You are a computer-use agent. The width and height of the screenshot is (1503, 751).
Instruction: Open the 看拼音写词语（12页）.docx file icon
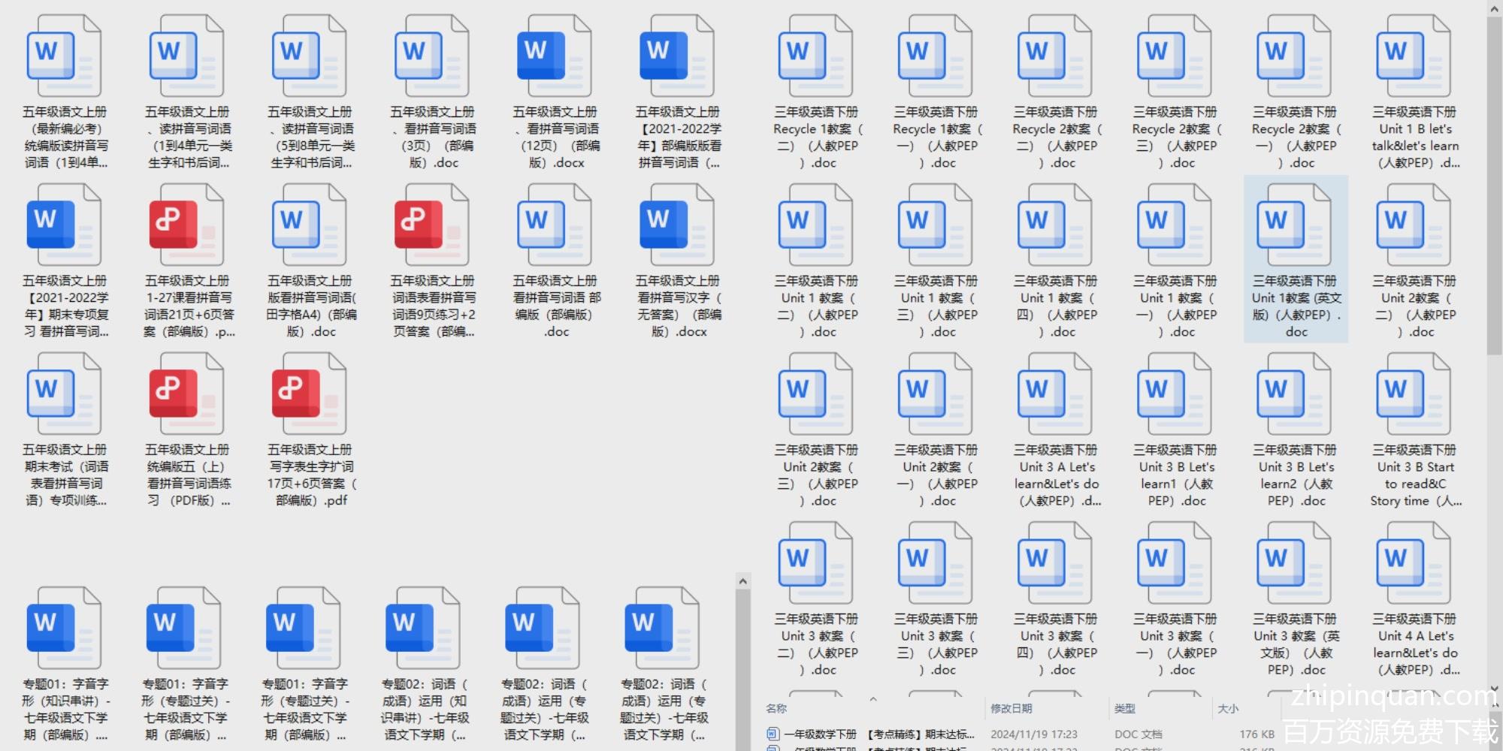(554, 57)
